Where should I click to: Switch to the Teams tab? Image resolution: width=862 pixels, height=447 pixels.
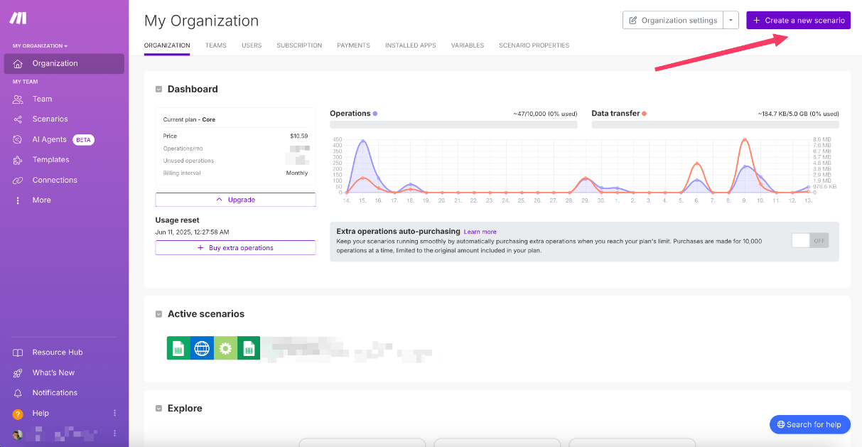click(x=216, y=45)
